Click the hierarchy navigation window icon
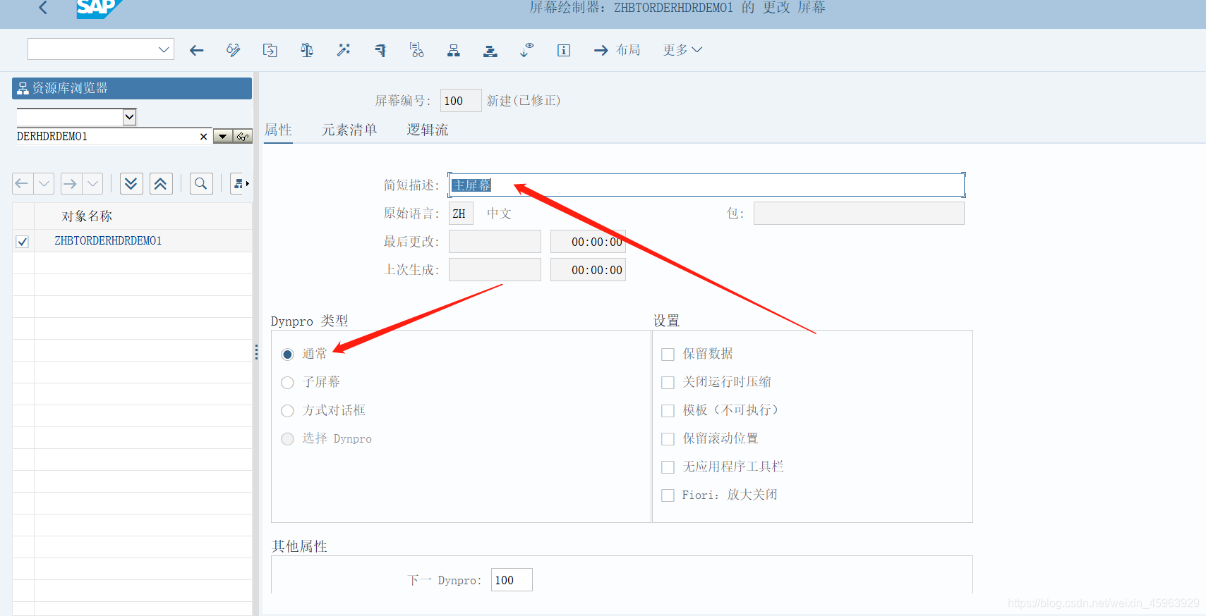This screenshot has width=1206, height=616. coord(454,50)
